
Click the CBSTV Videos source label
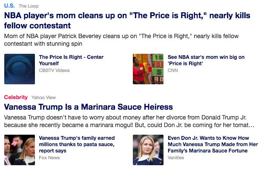[54, 70]
